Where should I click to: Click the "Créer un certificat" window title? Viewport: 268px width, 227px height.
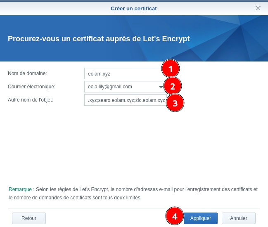pos(133,8)
